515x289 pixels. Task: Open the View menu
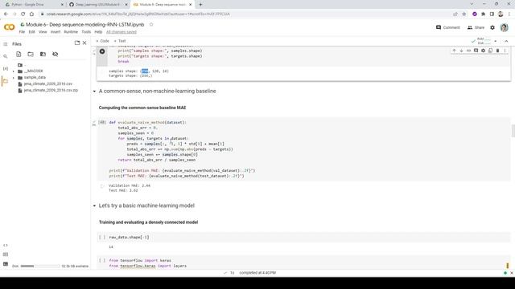pos(43,32)
